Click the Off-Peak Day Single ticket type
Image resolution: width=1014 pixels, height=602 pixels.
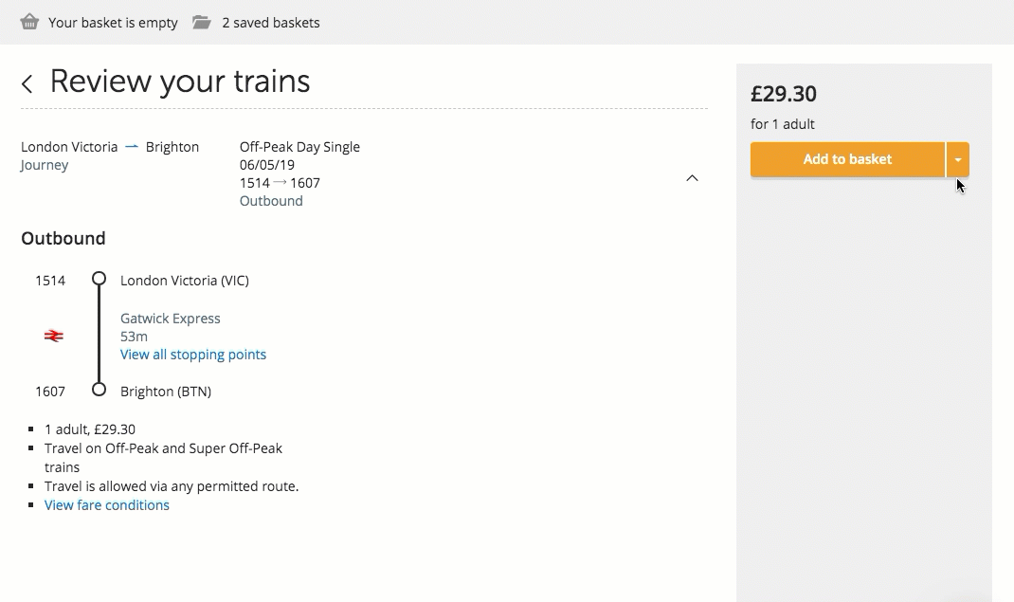coord(299,147)
